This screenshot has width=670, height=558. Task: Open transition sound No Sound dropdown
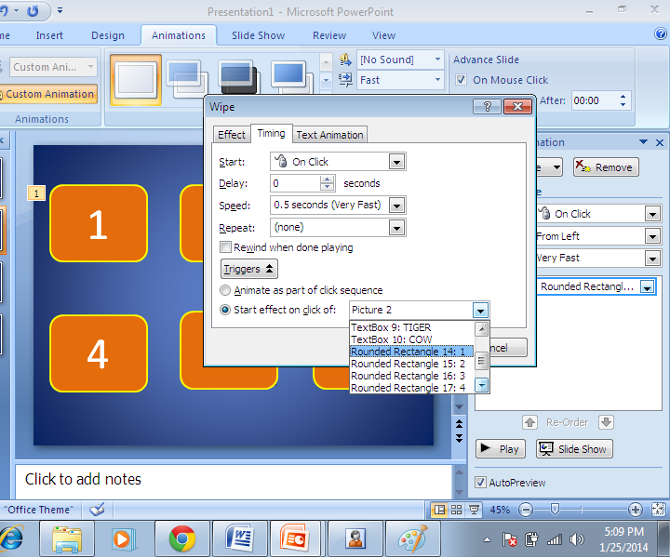[x=437, y=59]
